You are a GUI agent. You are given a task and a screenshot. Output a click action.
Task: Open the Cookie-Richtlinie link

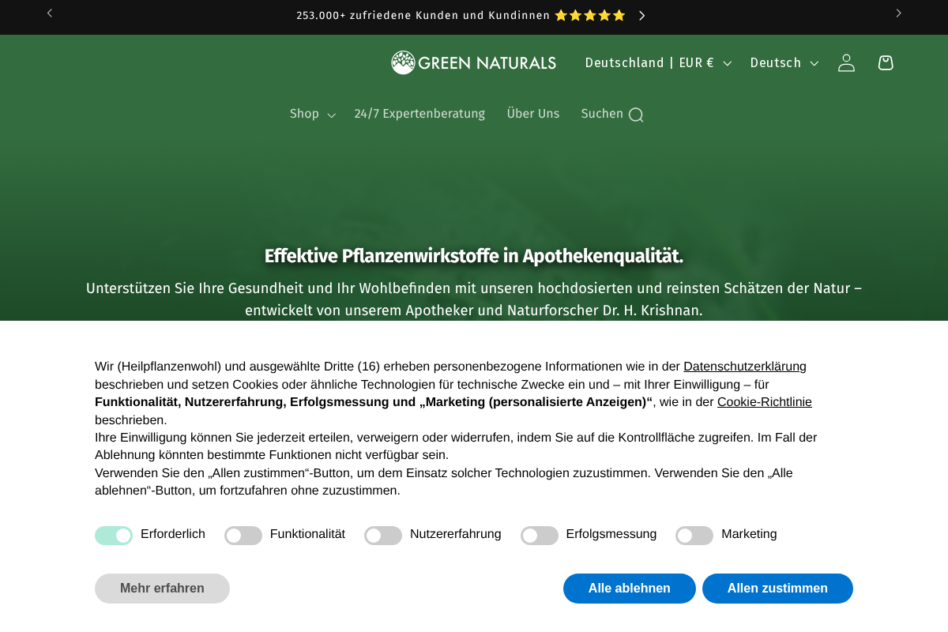764,402
